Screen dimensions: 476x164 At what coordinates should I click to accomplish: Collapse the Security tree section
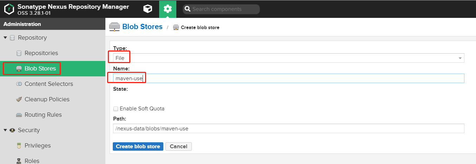point(5,130)
